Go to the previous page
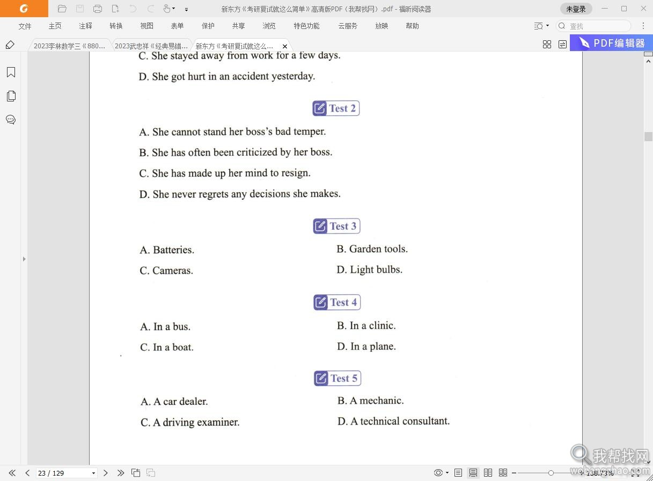 [27, 473]
